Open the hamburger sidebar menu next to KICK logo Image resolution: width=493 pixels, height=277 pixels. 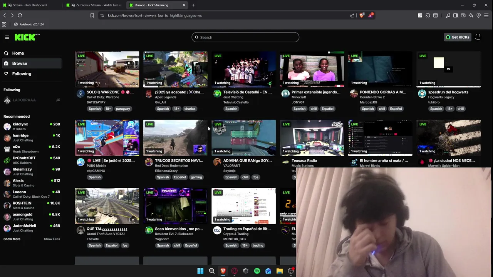pos(7,37)
